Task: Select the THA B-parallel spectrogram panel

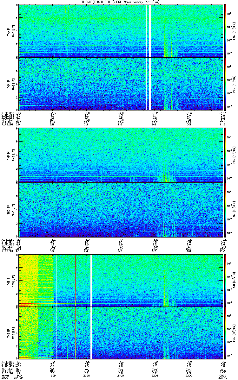Action: (121, 84)
